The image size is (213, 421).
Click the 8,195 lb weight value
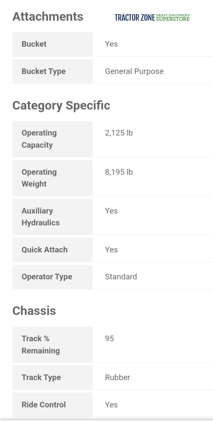[x=119, y=172]
